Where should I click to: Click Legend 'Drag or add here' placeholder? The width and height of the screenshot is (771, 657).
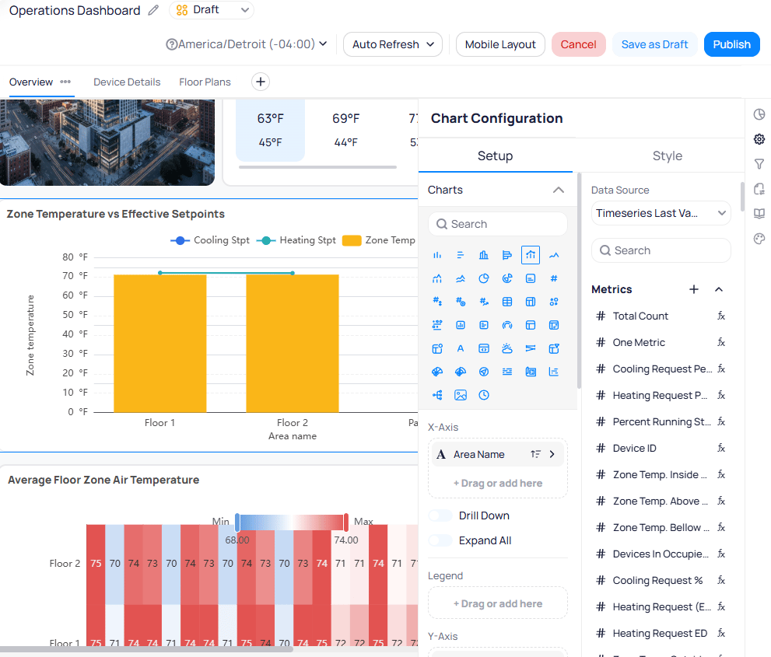[498, 603]
